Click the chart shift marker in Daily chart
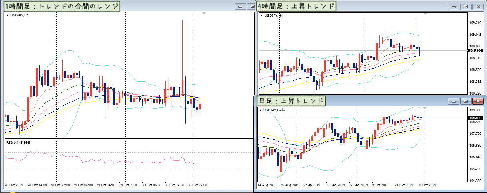The width and height of the screenshot is (487, 193). (x=425, y=108)
